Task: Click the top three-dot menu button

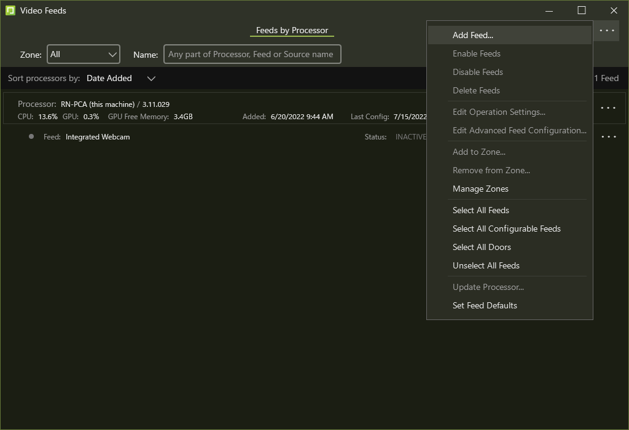Action: [x=607, y=31]
